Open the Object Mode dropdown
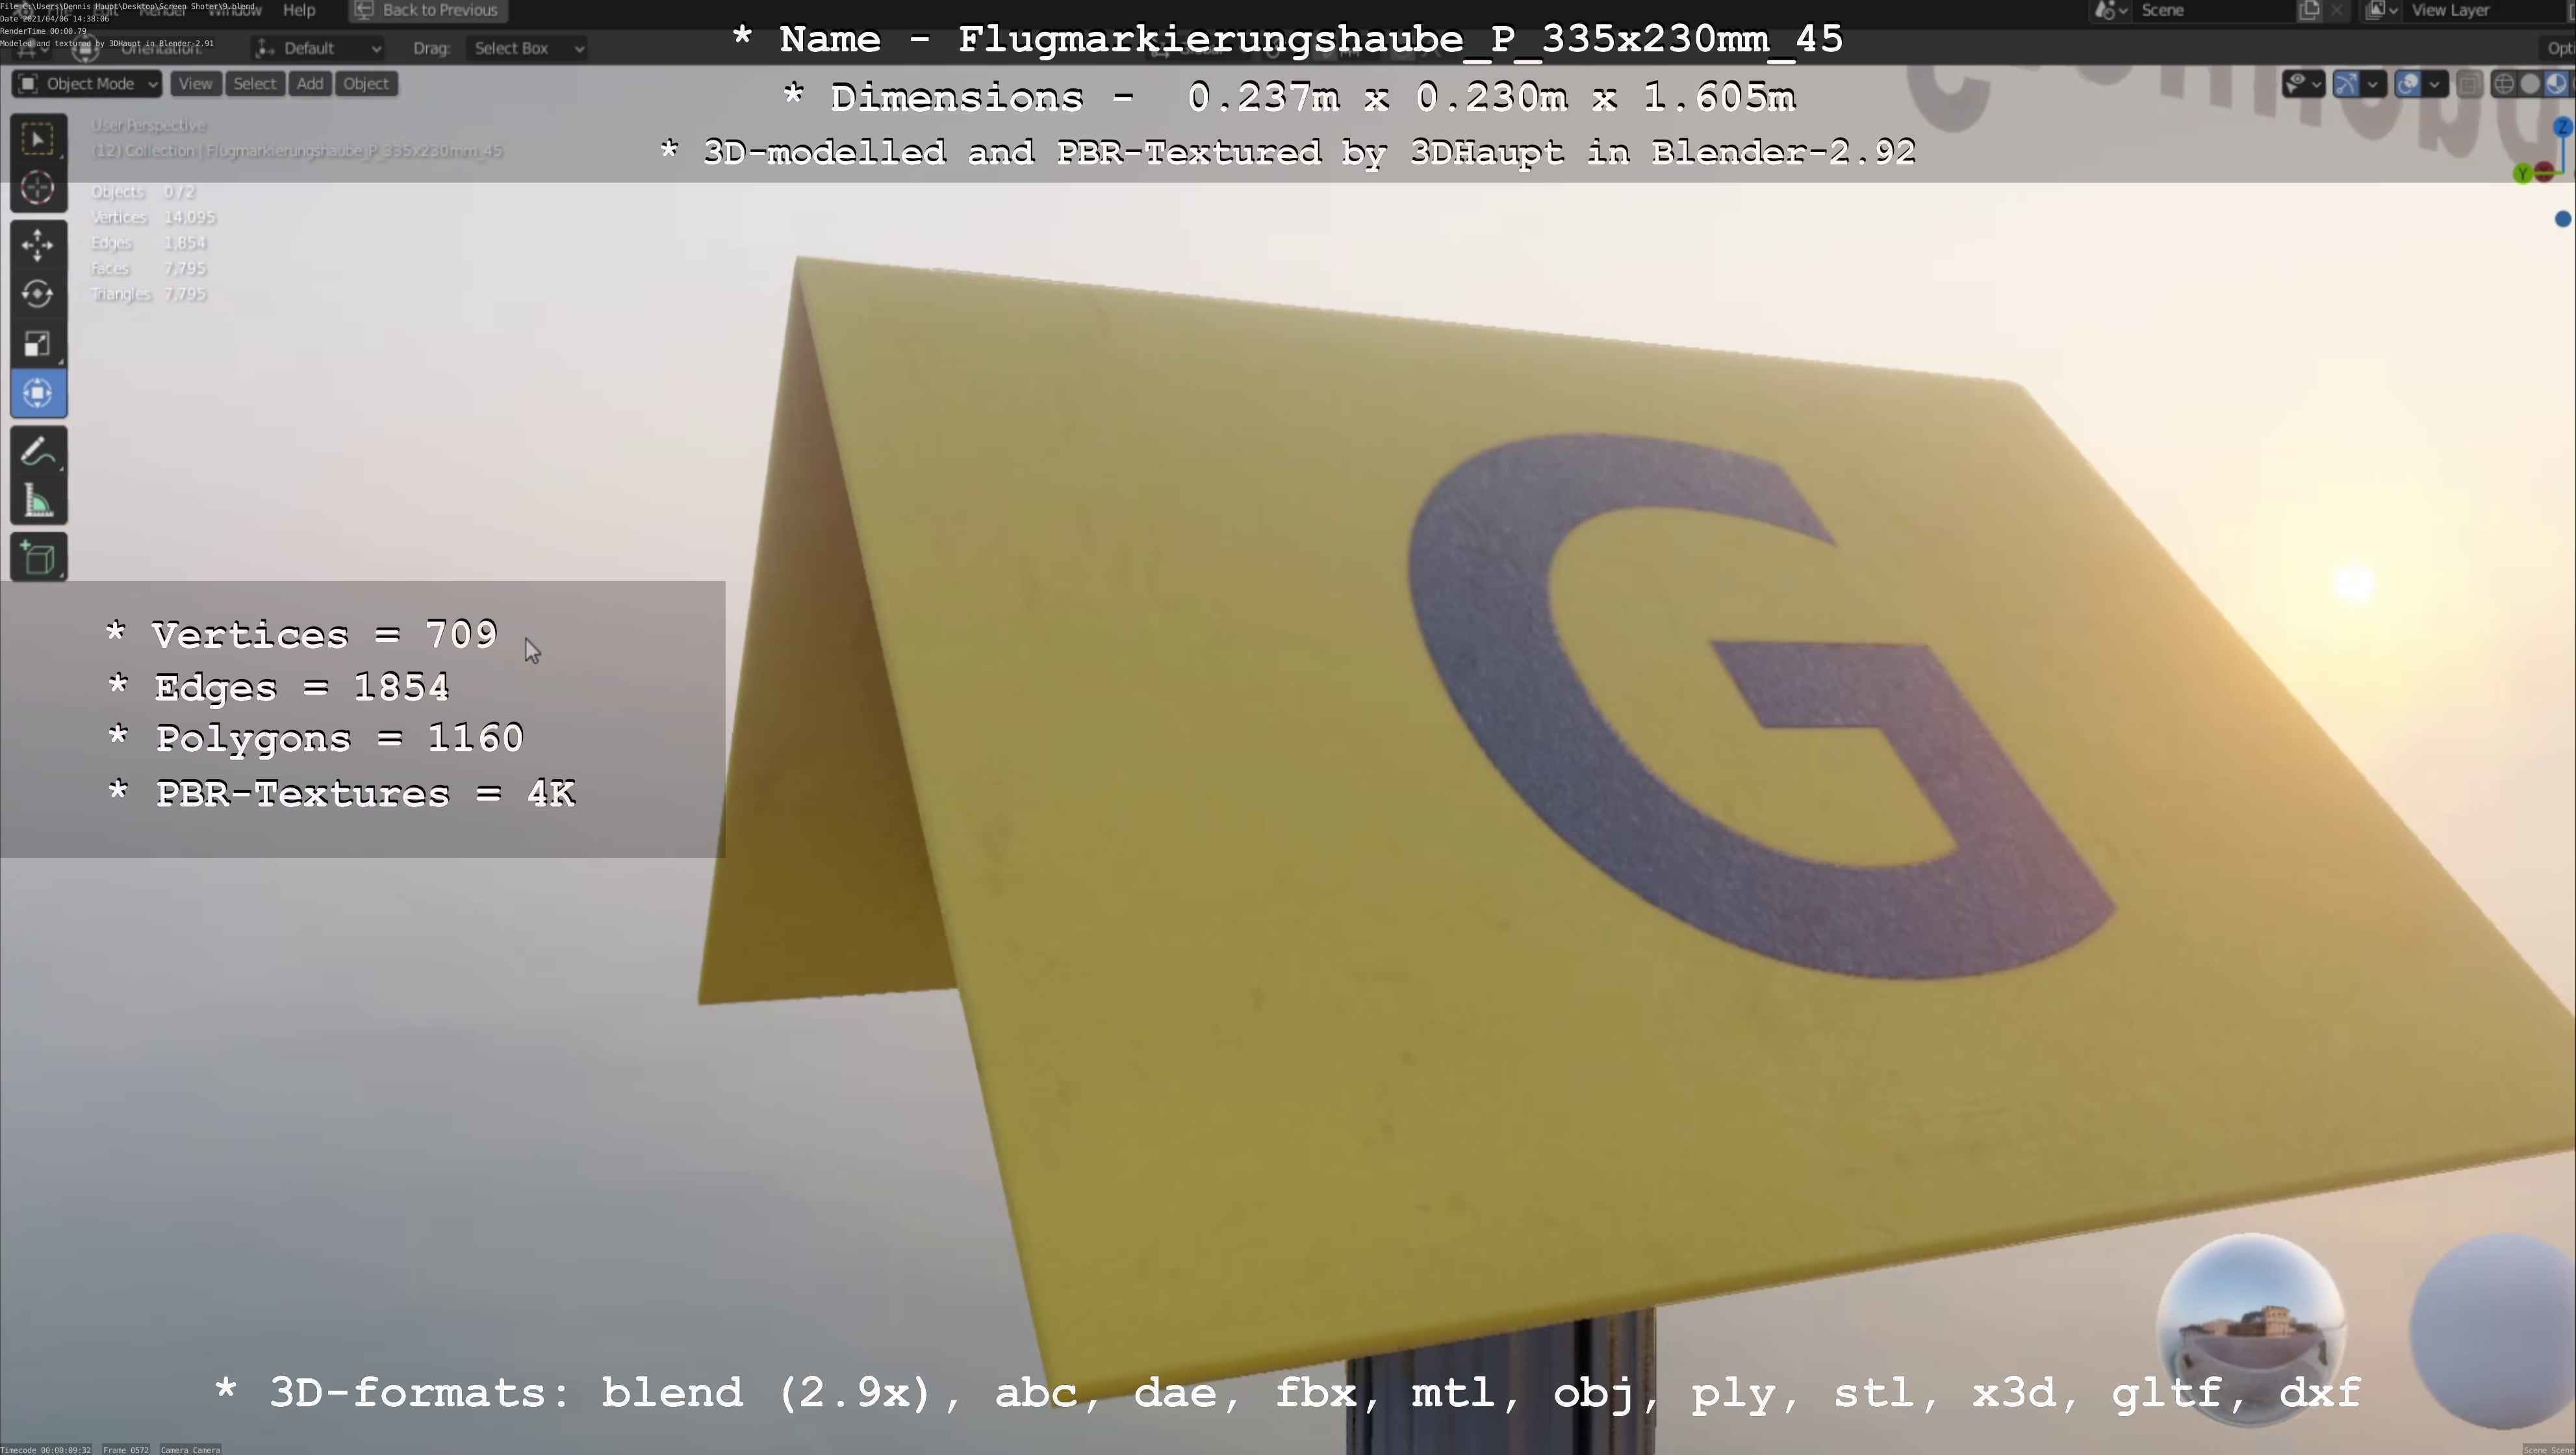Image resolution: width=2576 pixels, height=1455 pixels. [88, 84]
